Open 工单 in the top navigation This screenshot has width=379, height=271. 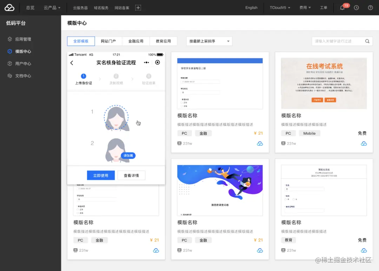tap(324, 8)
